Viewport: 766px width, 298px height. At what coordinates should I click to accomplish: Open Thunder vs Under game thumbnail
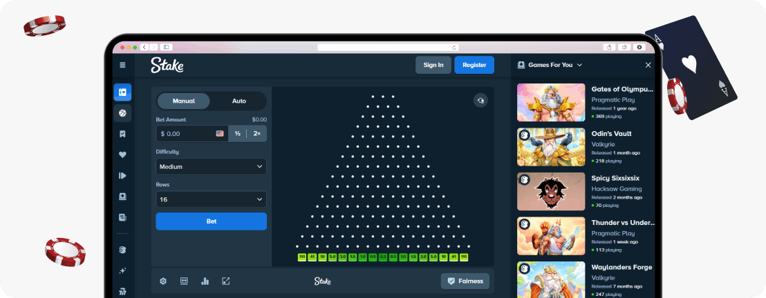point(551,236)
